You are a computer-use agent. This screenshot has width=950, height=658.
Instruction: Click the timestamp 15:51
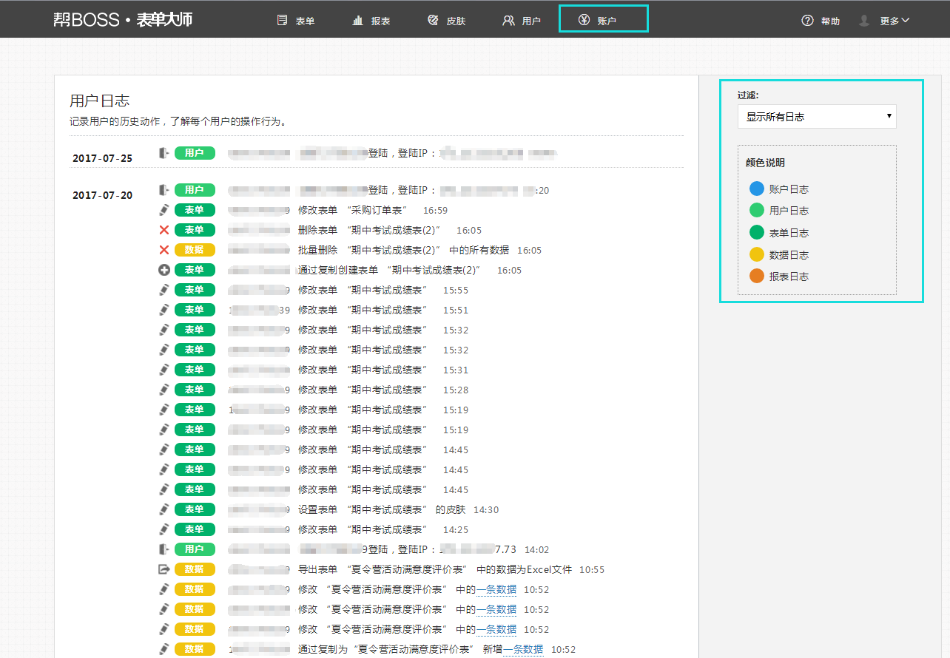tap(456, 311)
